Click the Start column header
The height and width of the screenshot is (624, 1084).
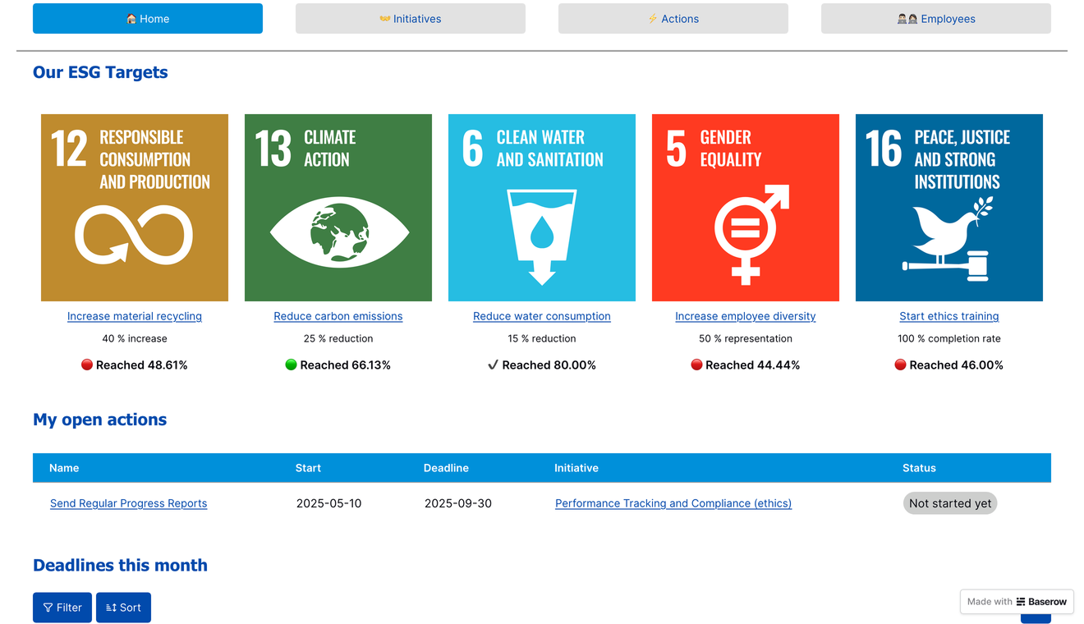click(x=308, y=468)
